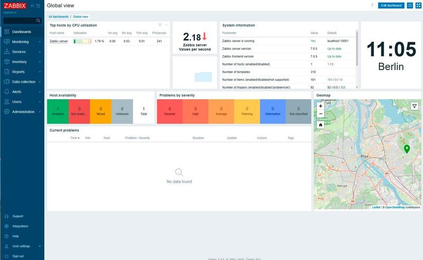Select the gray Unknown hosts tile
The image size is (423, 260).
coord(122,111)
